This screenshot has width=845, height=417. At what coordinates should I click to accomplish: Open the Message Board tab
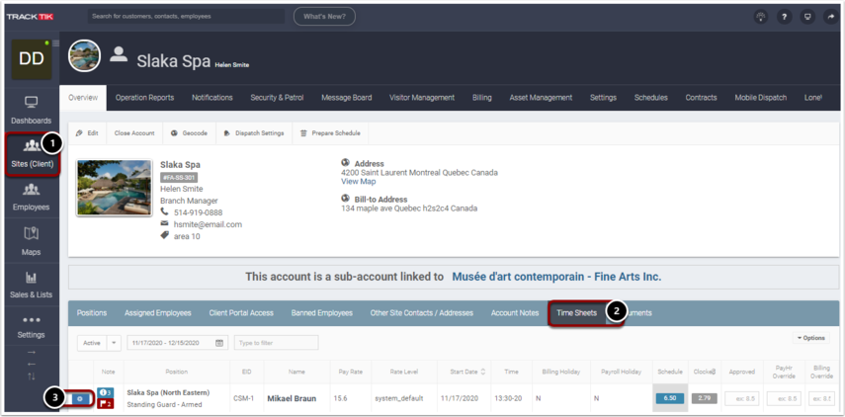(347, 98)
